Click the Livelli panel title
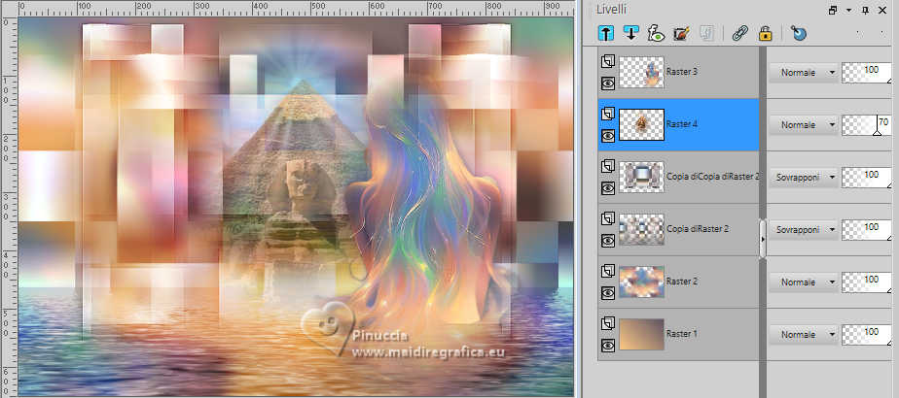 [x=611, y=10]
